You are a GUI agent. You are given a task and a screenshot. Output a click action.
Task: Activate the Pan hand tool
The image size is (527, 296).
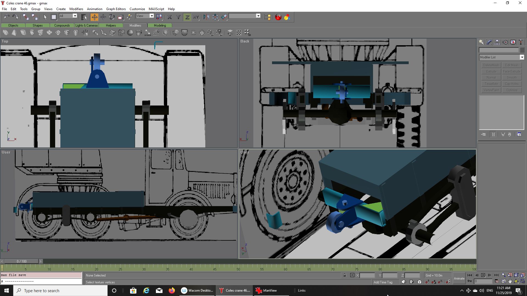coord(510,281)
